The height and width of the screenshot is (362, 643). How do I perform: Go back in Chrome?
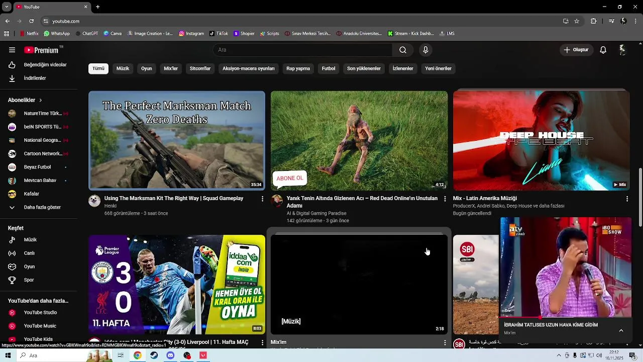point(8,21)
